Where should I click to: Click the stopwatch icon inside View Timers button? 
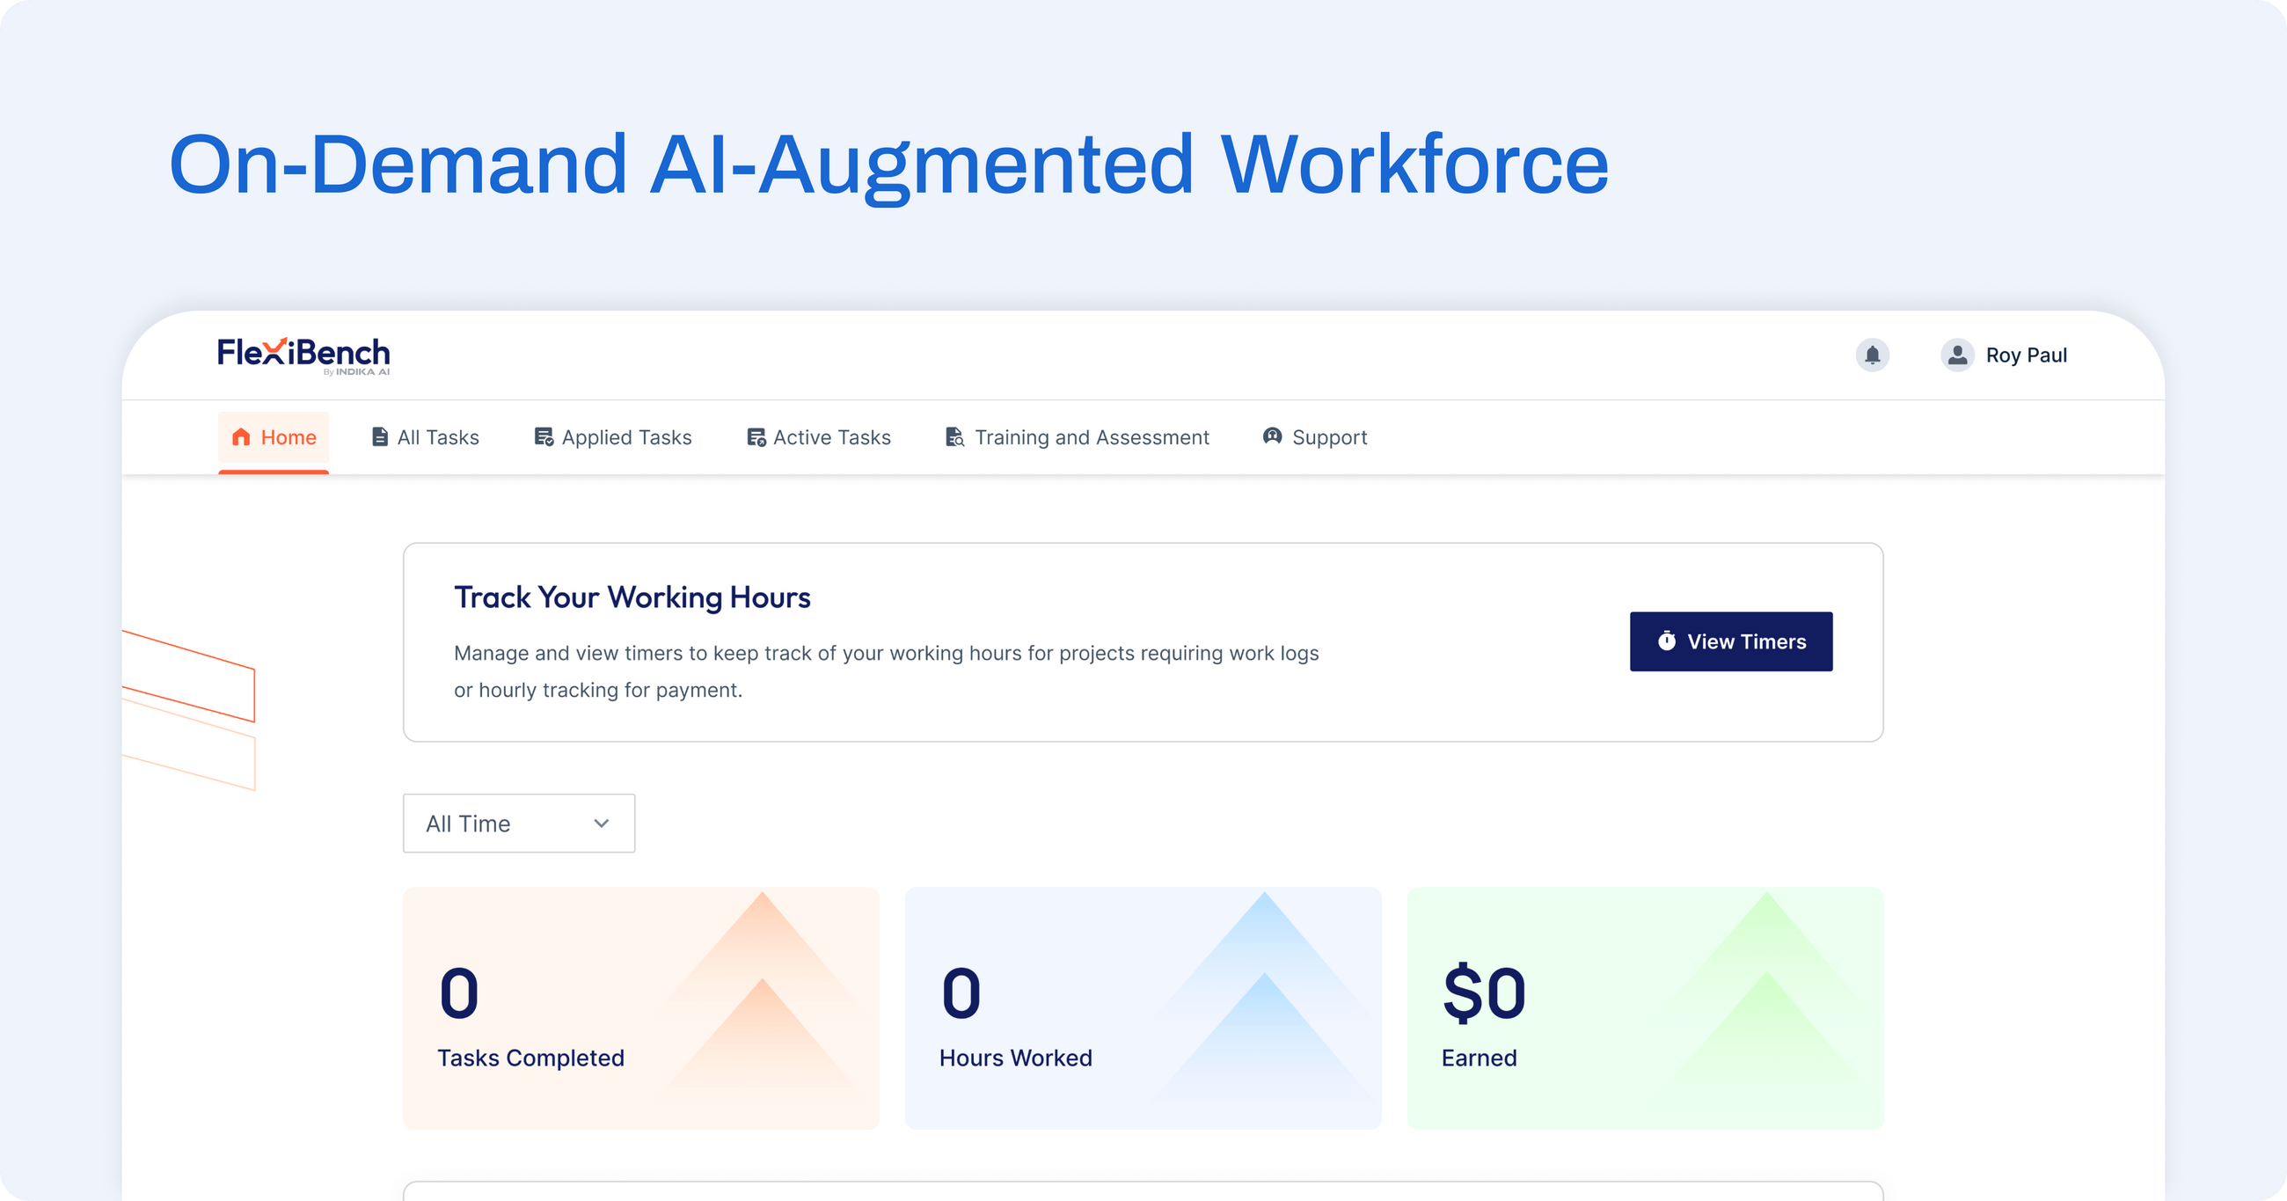[1667, 641]
